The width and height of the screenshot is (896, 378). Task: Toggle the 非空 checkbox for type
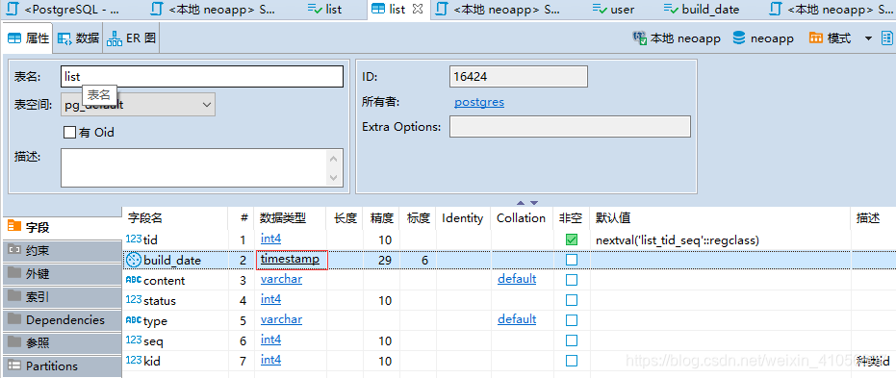click(572, 320)
